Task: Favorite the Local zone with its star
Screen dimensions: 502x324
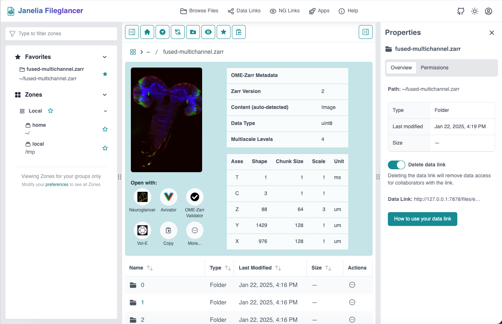Action: 51,111
